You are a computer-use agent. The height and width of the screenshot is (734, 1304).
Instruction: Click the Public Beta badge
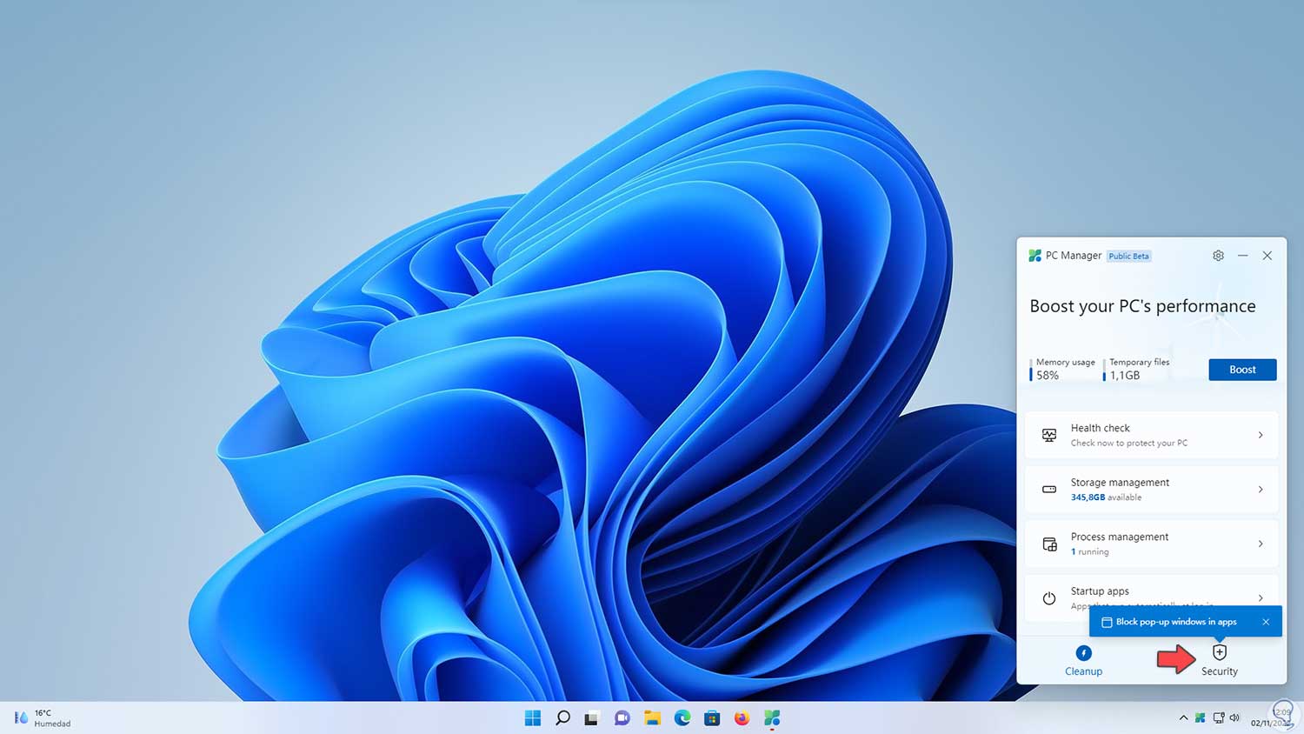click(x=1129, y=256)
